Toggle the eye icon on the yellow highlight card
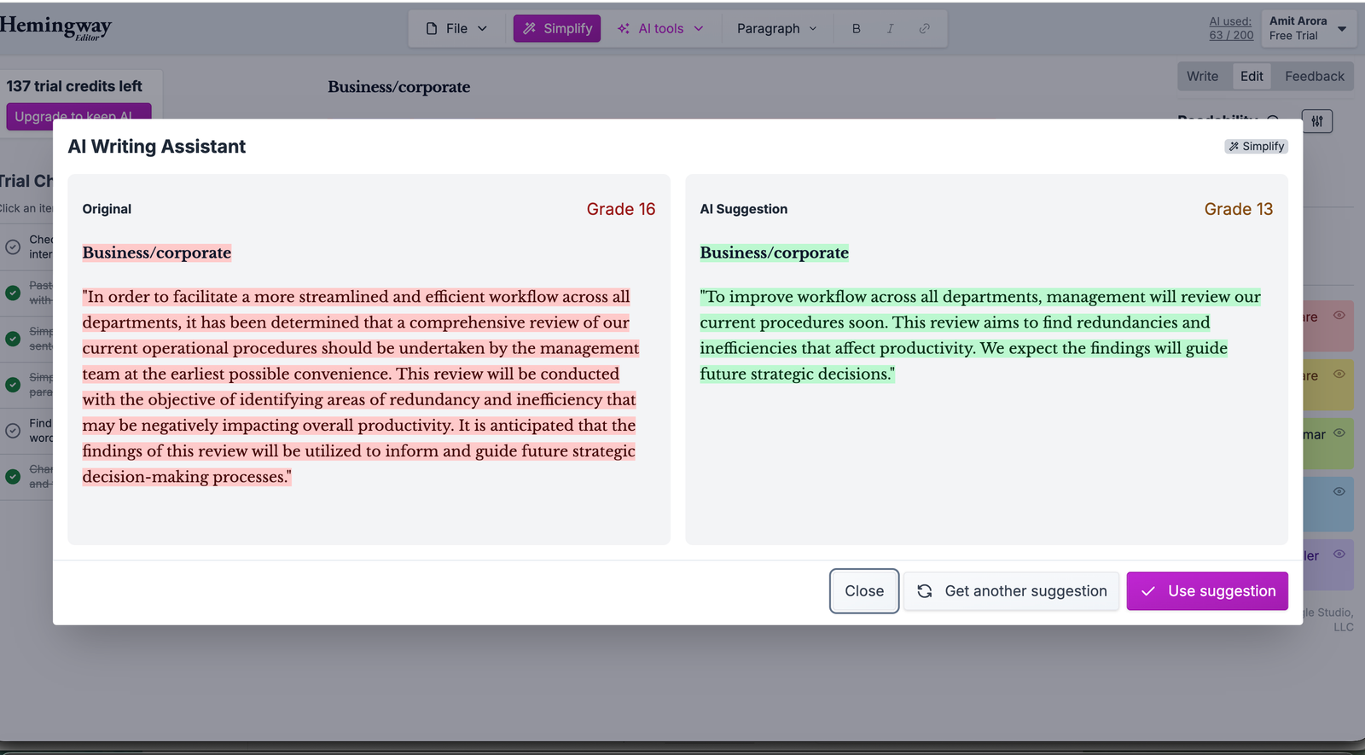1365x755 pixels. coord(1339,375)
